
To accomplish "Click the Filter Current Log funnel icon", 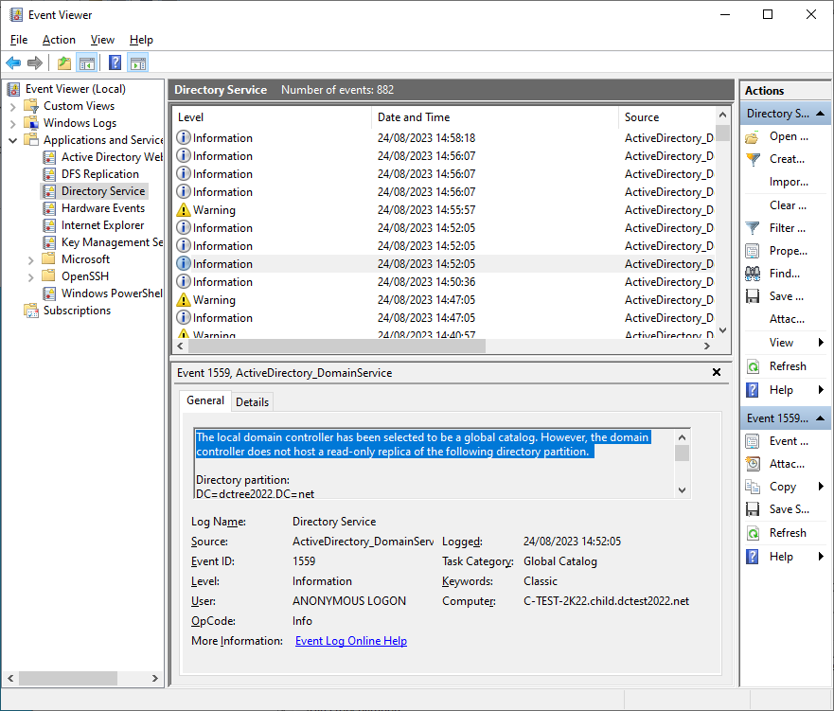I will tap(752, 228).
